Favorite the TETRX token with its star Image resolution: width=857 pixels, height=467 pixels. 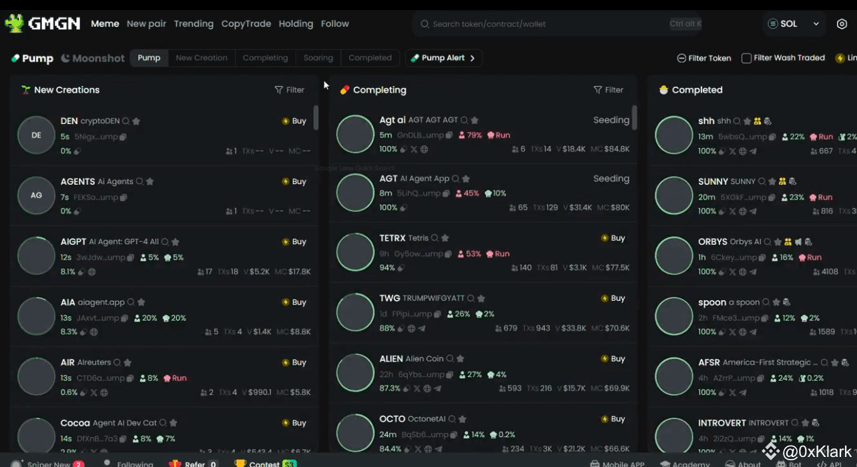[x=445, y=238]
